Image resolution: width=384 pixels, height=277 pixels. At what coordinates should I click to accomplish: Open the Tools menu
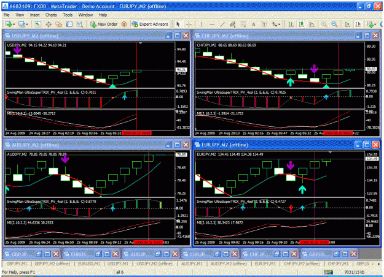coord(68,15)
